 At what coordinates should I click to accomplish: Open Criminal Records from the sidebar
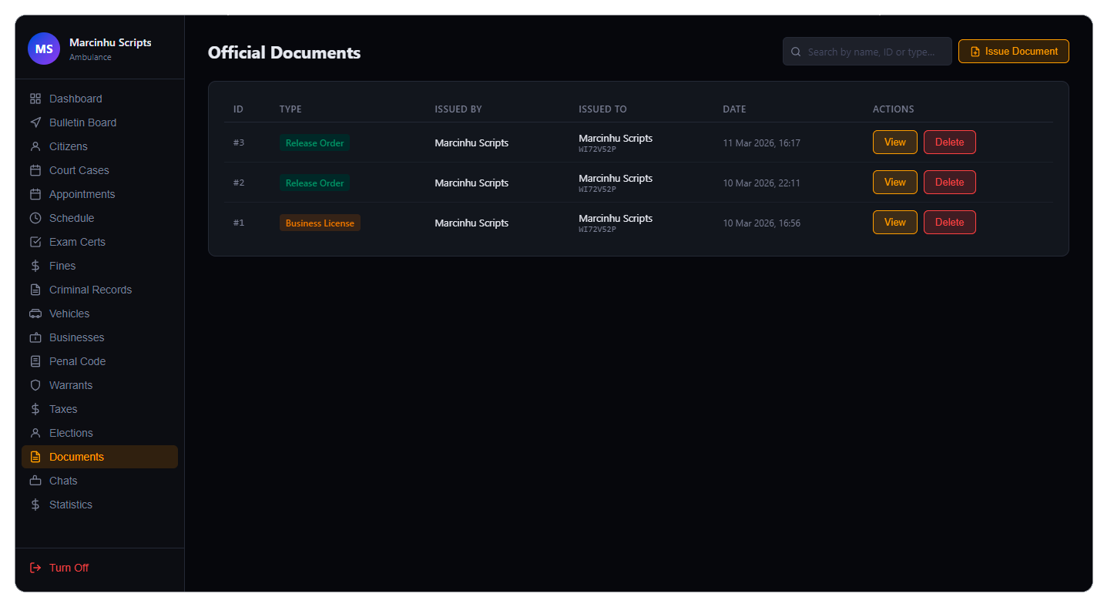[90, 290]
